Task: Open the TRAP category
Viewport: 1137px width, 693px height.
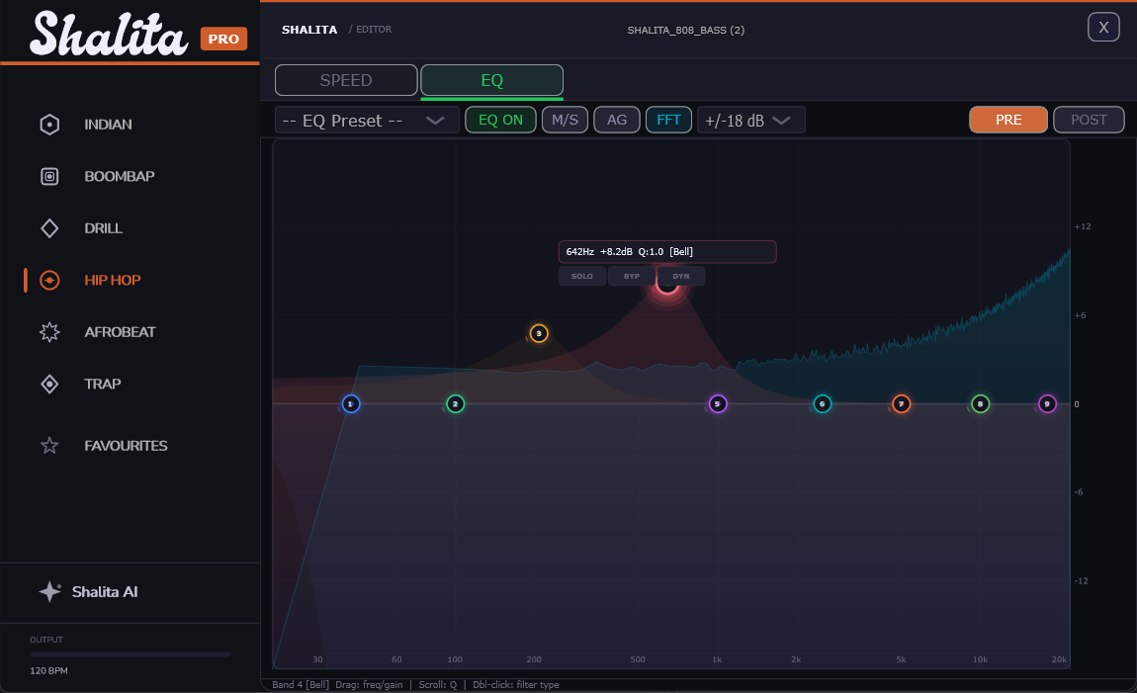Action: coord(102,384)
